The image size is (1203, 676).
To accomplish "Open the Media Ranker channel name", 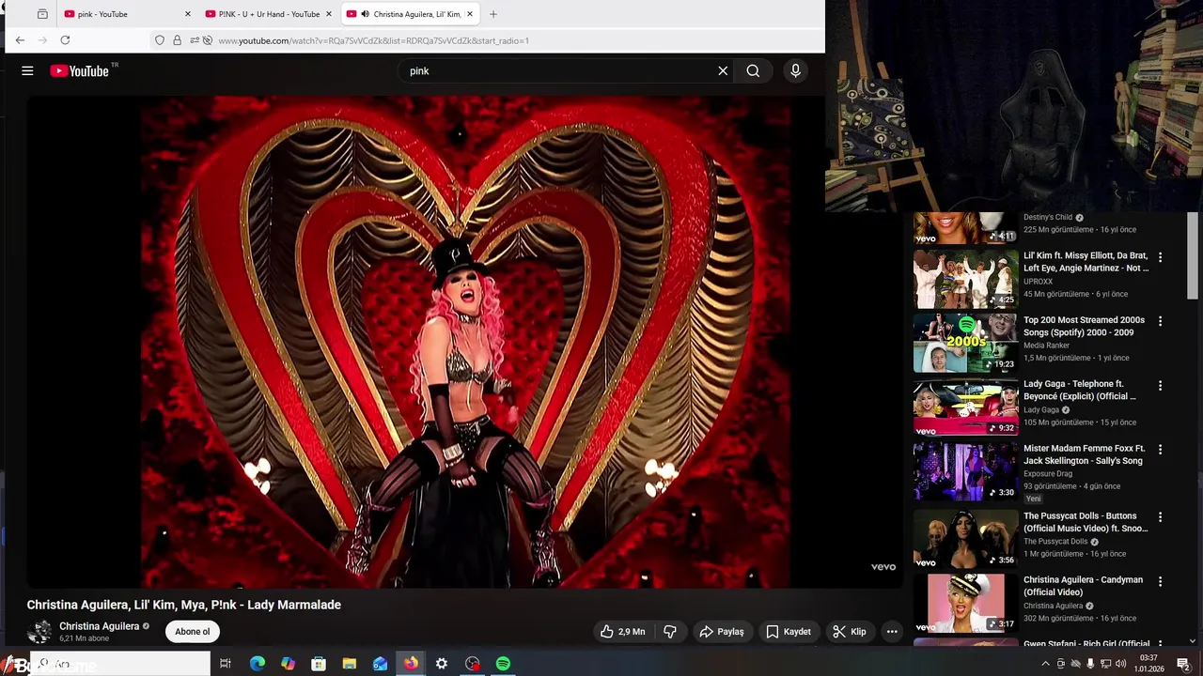I will 1046,346.
